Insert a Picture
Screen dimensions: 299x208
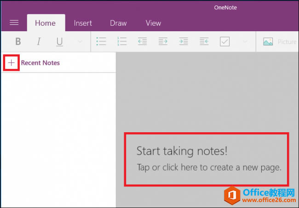pyautogui.click(x=280, y=42)
